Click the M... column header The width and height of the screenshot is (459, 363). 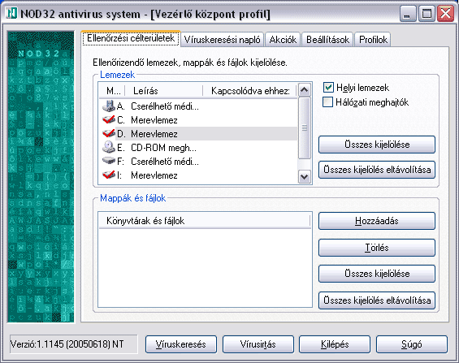tap(112, 91)
